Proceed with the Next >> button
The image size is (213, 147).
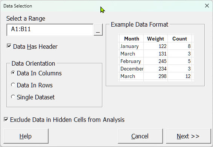tap(189, 136)
